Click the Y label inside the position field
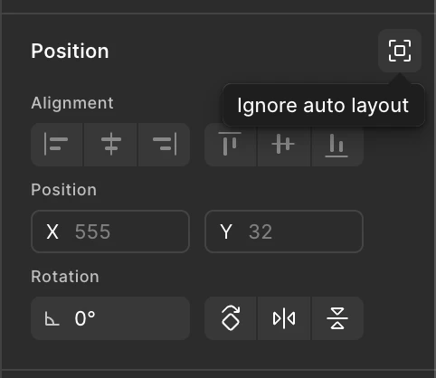 click(x=226, y=232)
